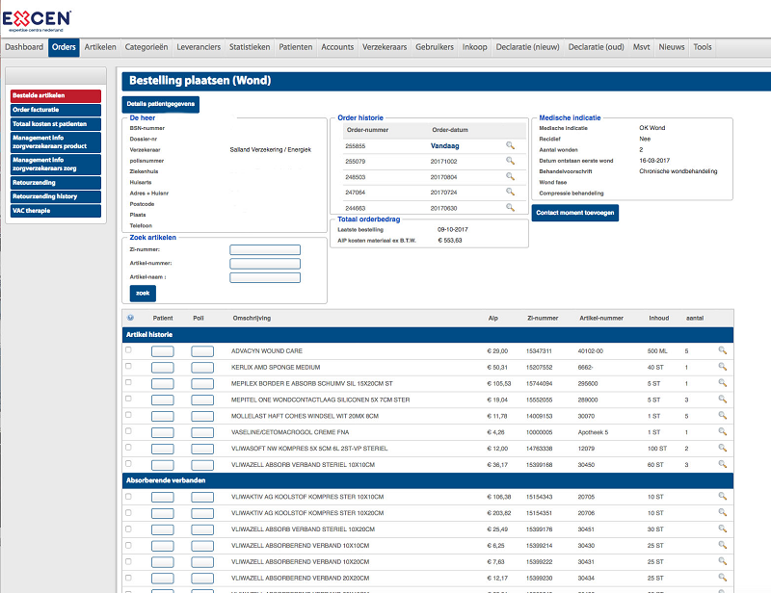Open VASELINE/CETOMACROGOL CREME FNA magnifier

coord(722,431)
